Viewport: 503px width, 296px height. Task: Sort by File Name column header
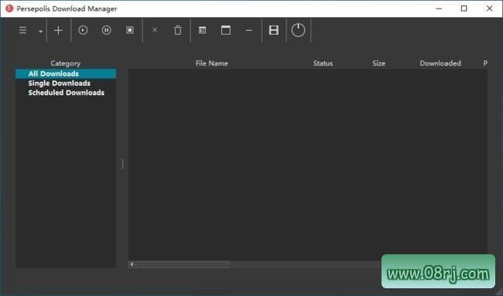tap(212, 63)
